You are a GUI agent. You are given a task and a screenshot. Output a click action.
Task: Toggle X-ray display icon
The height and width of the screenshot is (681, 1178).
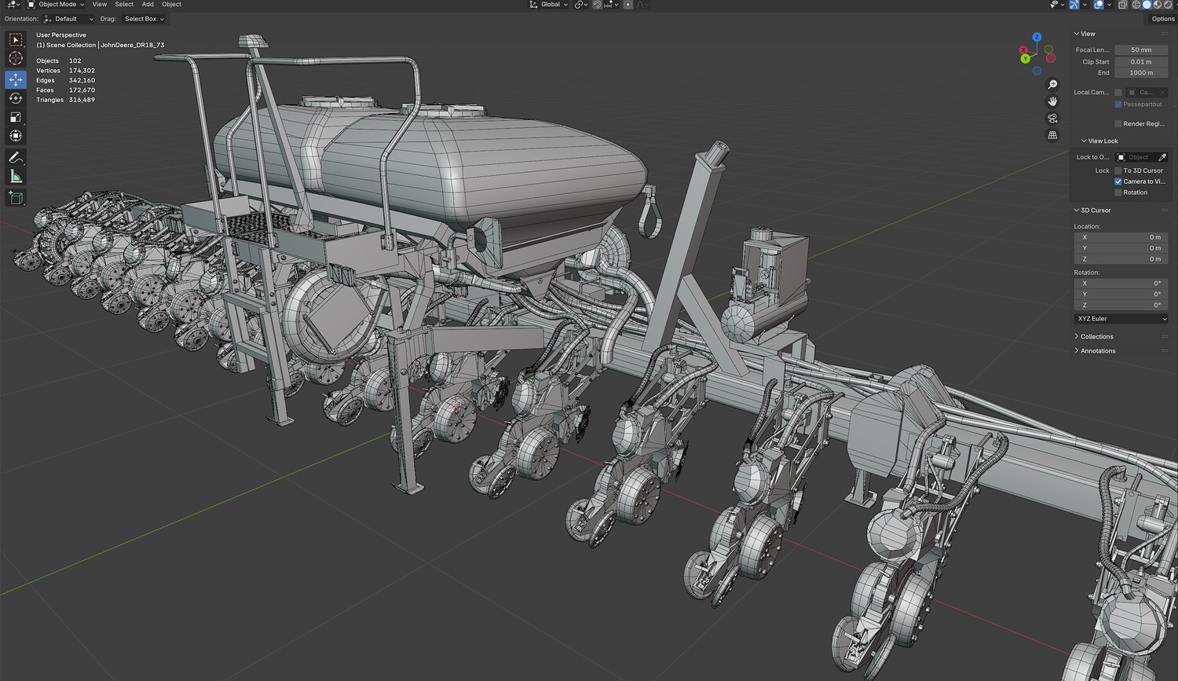(1122, 5)
